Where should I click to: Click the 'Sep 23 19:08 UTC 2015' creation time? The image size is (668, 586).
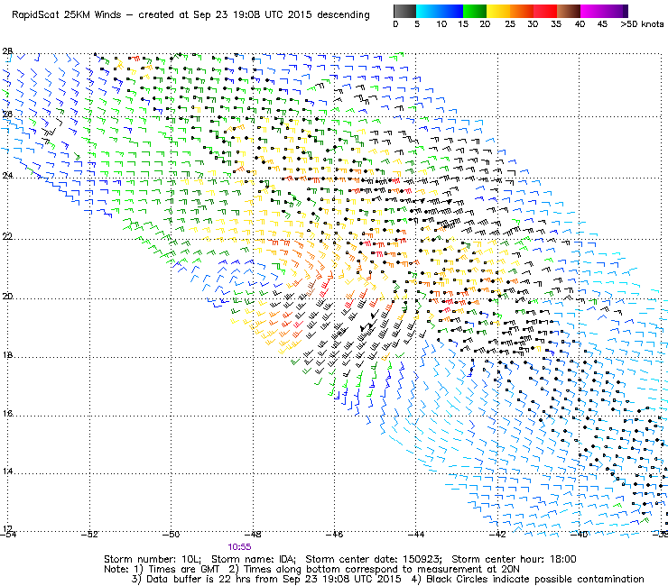252,15
